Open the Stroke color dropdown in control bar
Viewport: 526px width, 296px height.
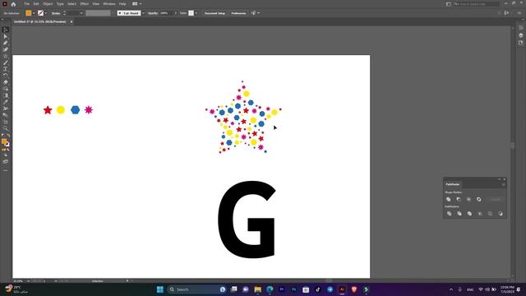tap(46, 13)
